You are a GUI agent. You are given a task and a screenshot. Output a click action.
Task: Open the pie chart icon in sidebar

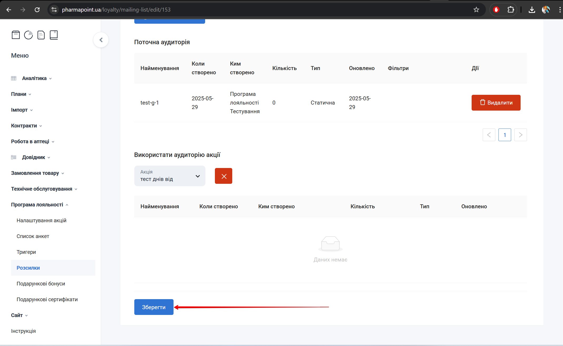28,35
